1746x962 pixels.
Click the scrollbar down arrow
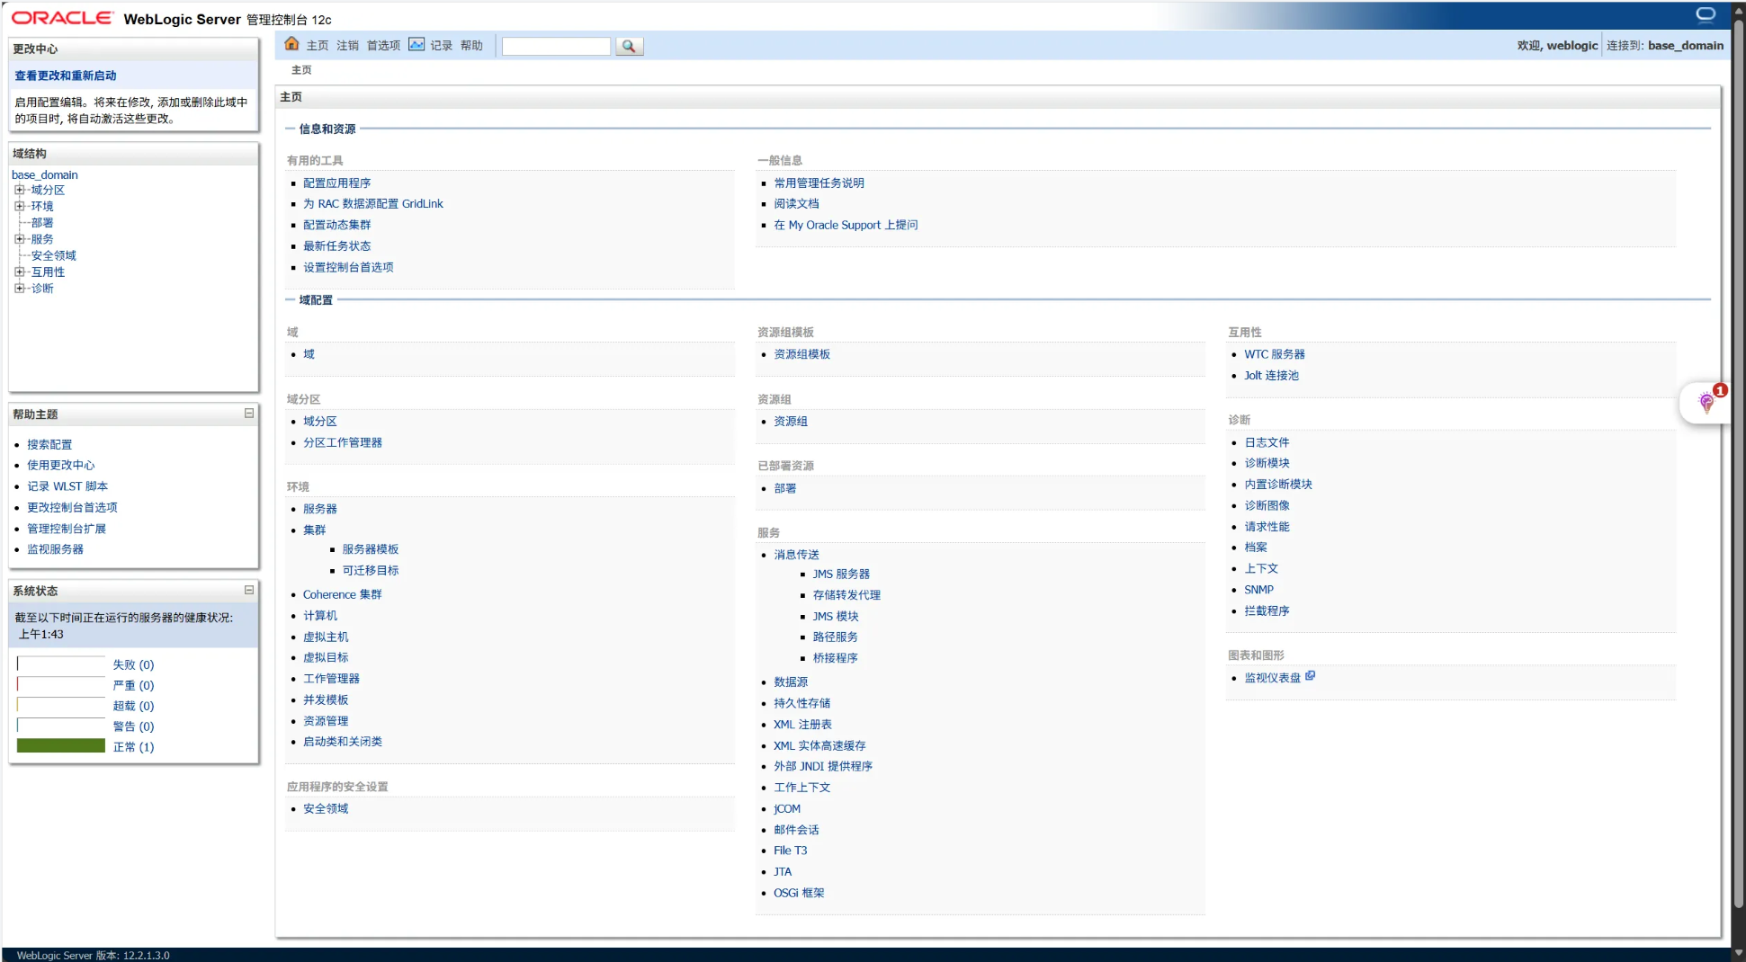[1738, 953]
